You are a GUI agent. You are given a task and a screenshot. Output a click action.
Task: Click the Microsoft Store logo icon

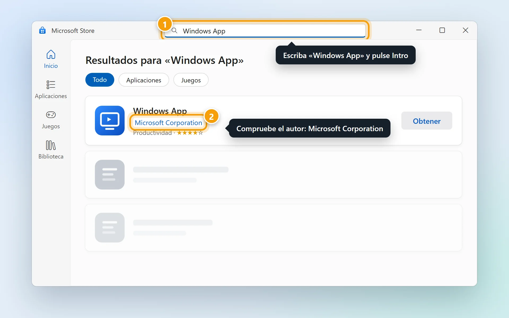(42, 30)
